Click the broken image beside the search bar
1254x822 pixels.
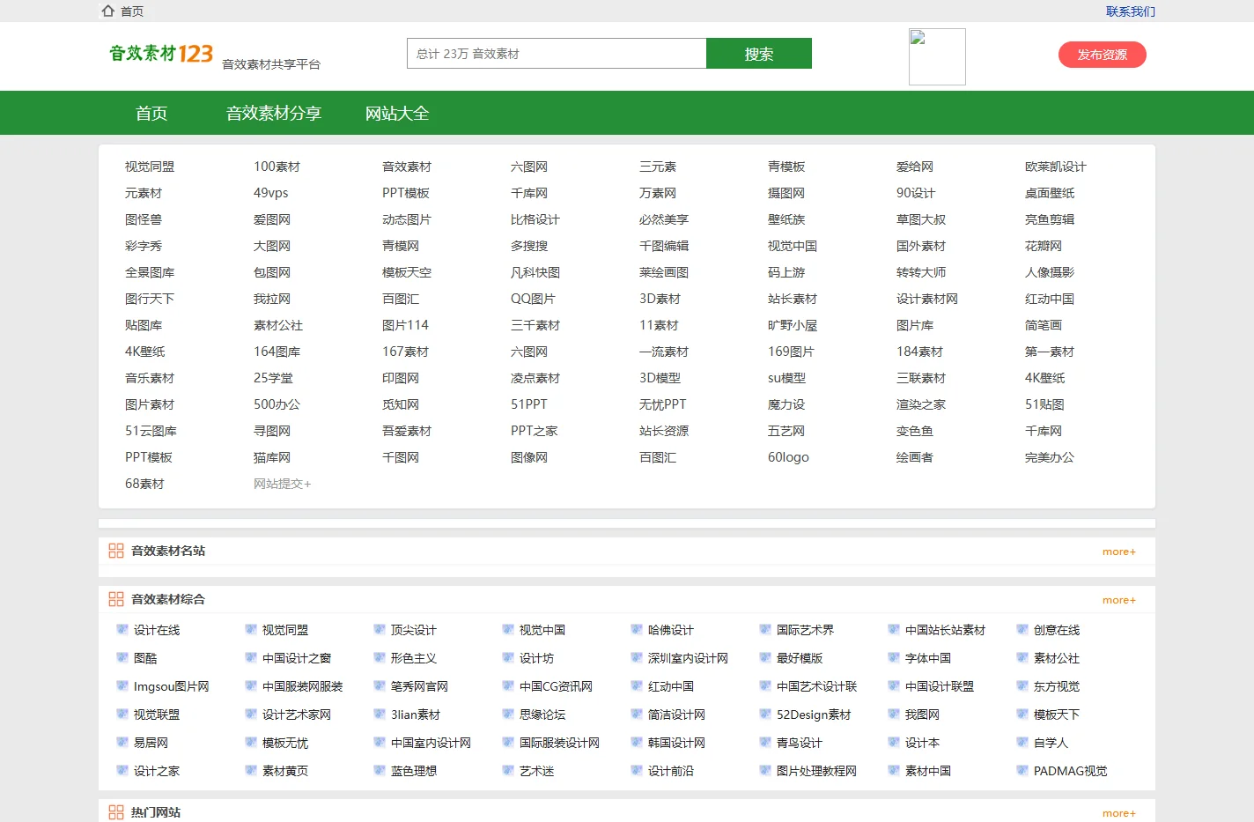(x=937, y=56)
